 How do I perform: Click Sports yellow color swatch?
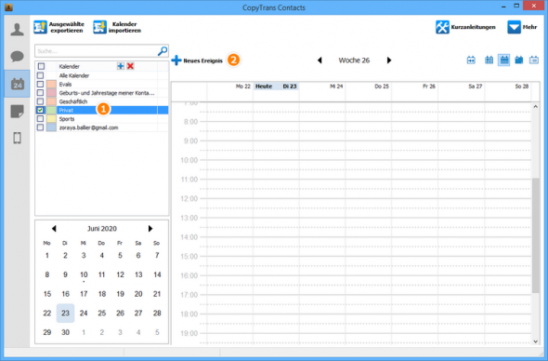coord(51,119)
